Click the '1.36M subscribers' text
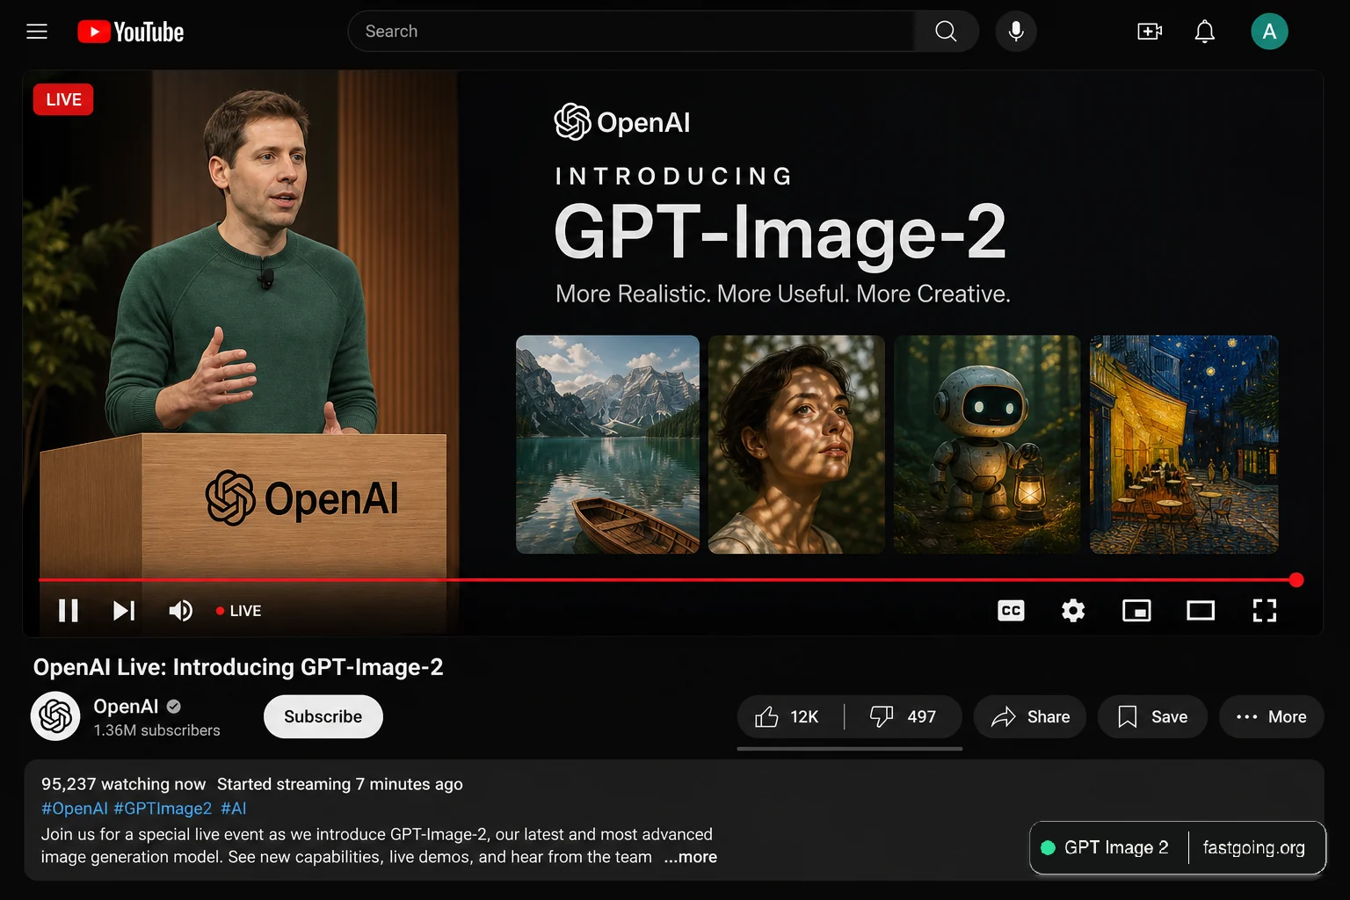This screenshot has width=1350, height=900. pos(156,730)
